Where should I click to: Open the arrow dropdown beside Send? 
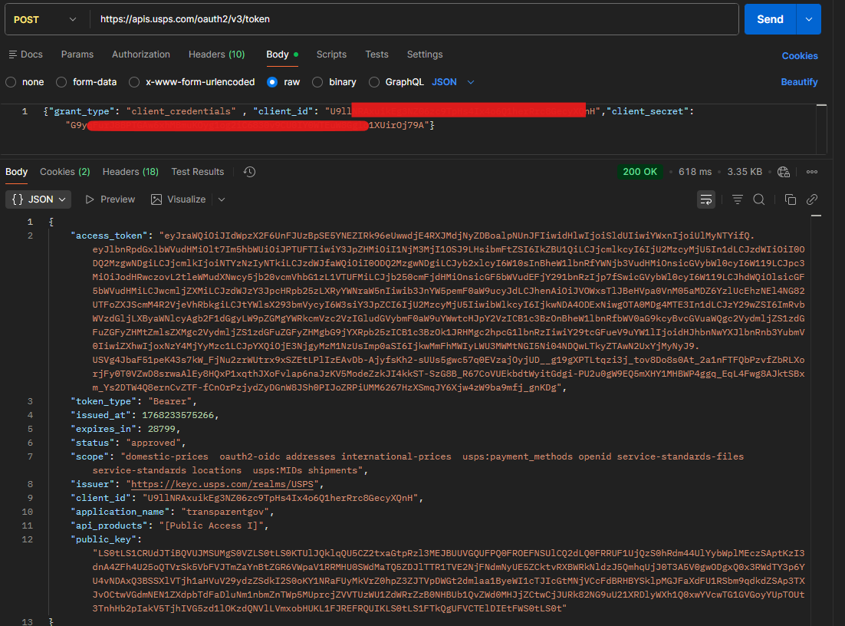pyautogui.click(x=809, y=19)
